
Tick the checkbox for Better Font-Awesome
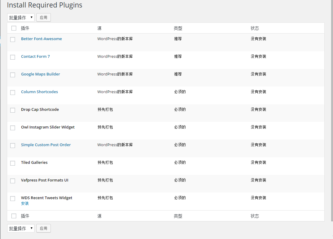(x=13, y=40)
